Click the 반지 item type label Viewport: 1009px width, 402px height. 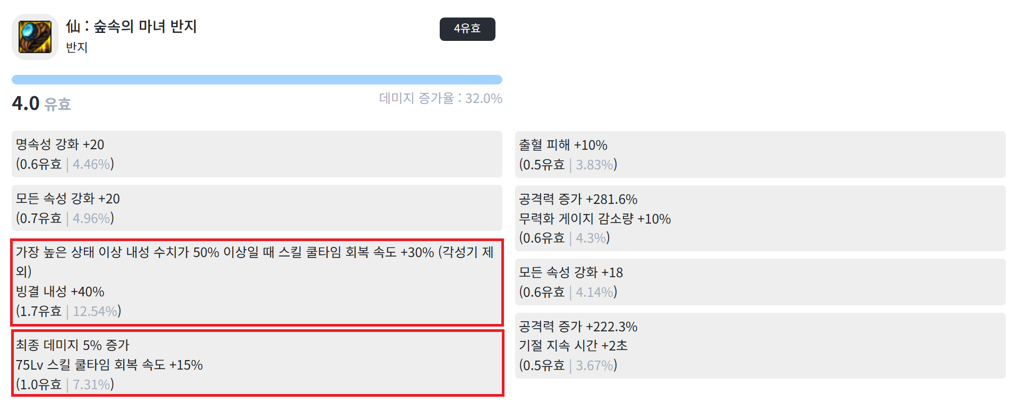point(76,47)
